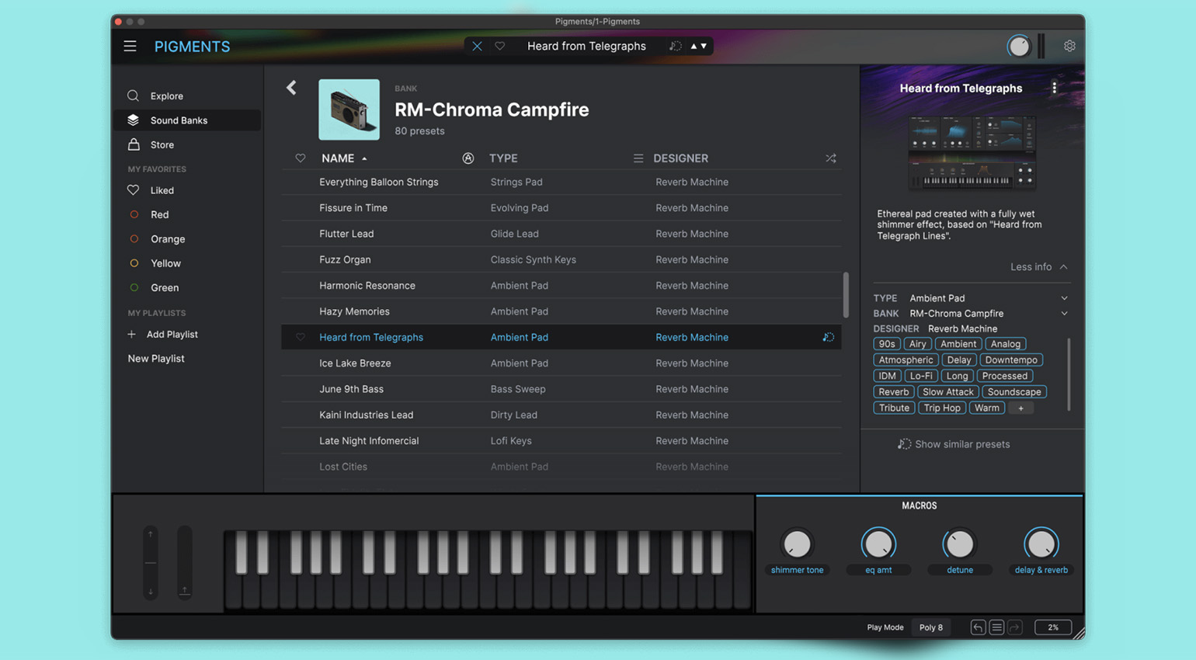
Task: Expand the BANK RM-Chroma Campfire dropdown
Action: pos(1064,314)
